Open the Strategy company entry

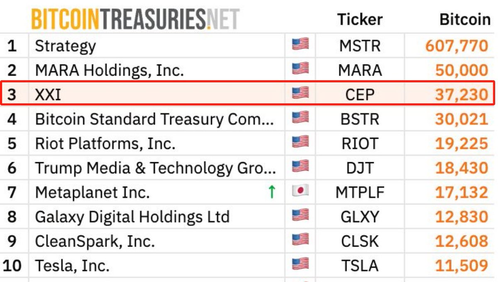tap(66, 46)
